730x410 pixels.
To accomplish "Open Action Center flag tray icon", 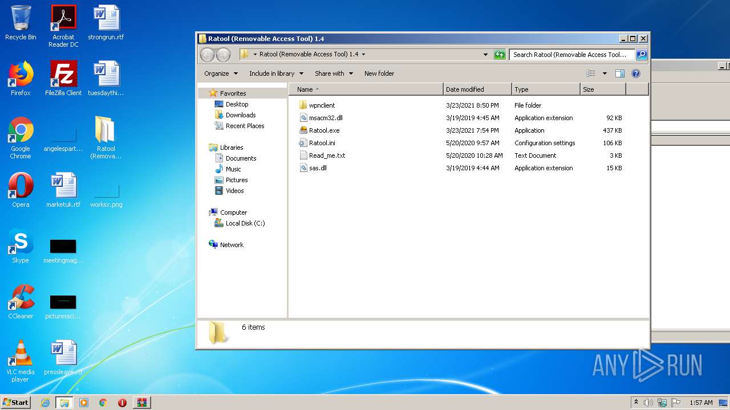I will click(675, 403).
